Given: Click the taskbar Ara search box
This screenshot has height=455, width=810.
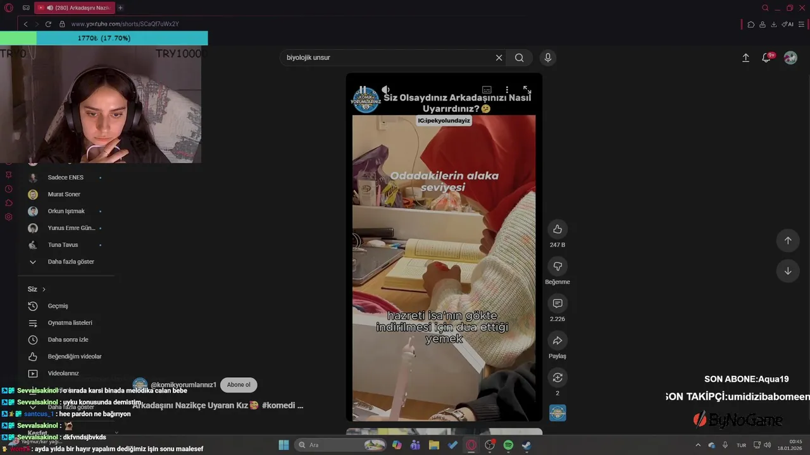Looking at the screenshot, I should click(x=342, y=445).
